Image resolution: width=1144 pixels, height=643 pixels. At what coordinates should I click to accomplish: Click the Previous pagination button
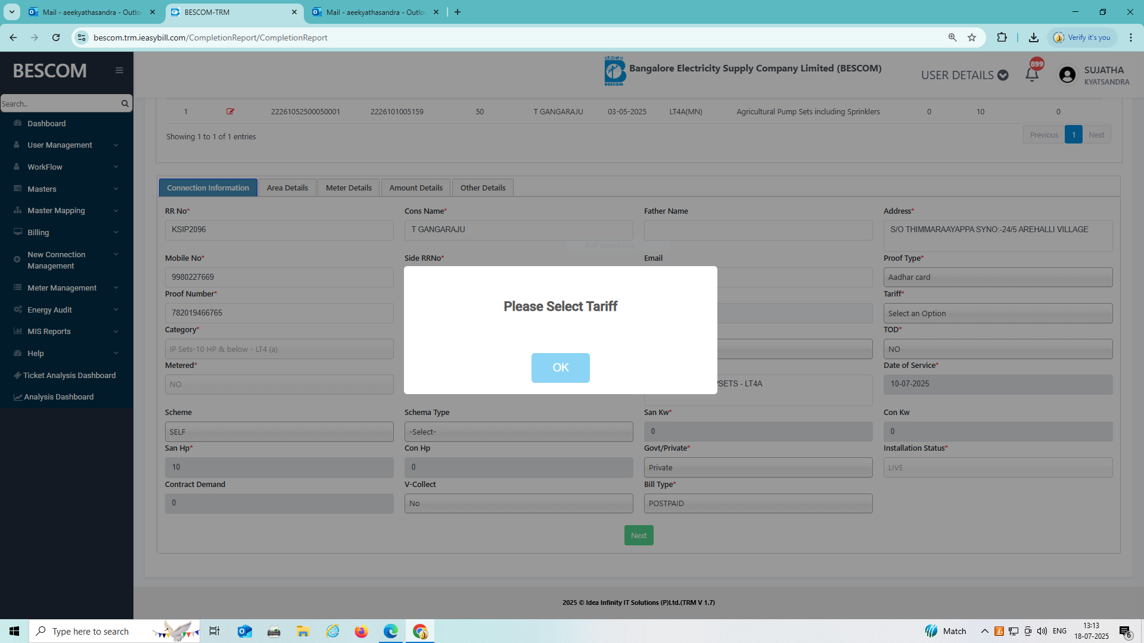(x=1044, y=135)
